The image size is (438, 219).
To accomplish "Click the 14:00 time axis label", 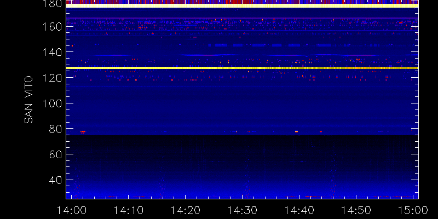I will 71,210.
